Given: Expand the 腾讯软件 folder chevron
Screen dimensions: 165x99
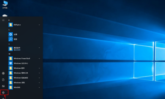Looking at the screenshot, I should click(39, 48).
